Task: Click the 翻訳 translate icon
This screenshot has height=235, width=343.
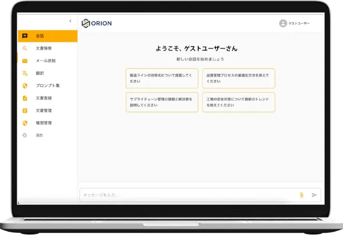Action: click(25, 73)
